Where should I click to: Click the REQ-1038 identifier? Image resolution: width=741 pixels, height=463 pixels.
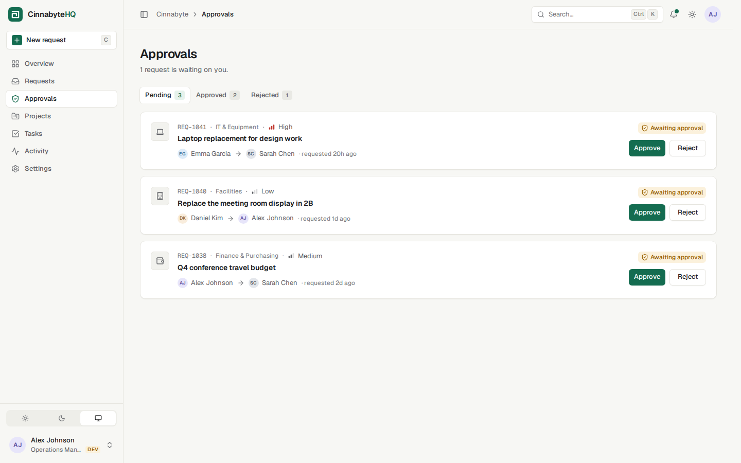[192, 256]
